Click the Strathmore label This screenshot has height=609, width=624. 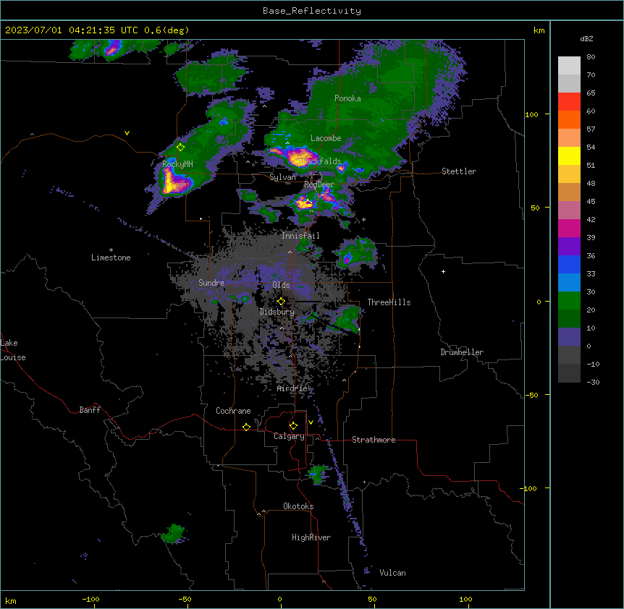pos(374,440)
